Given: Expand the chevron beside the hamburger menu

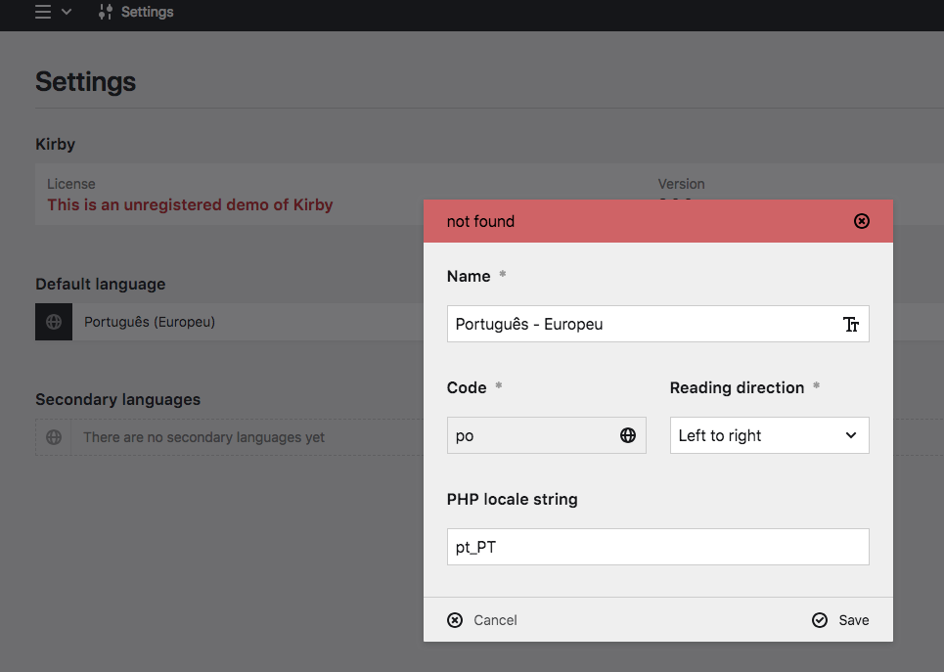Looking at the screenshot, I should coord(66,13).
